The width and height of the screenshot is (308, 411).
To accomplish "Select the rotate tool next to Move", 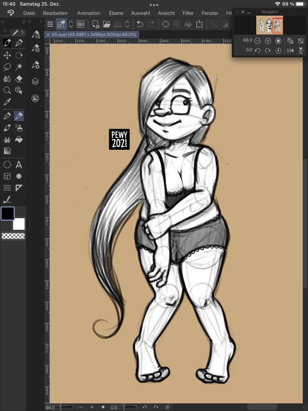I will pos(19,56).
